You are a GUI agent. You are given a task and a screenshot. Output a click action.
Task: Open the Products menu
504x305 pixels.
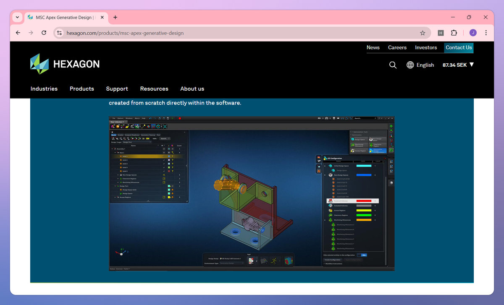pos(82,89)
